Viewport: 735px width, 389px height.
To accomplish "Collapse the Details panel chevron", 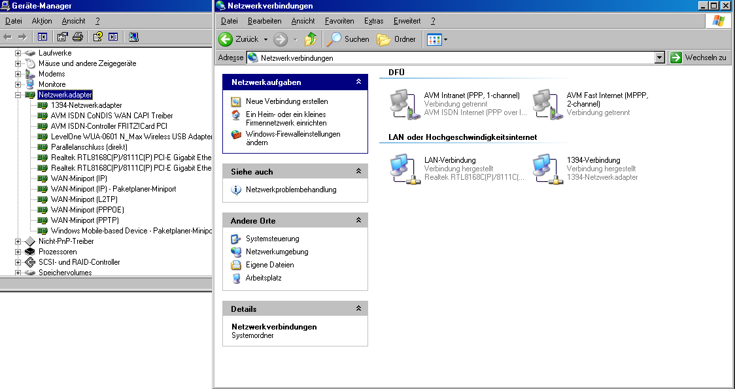I will 358,309.
